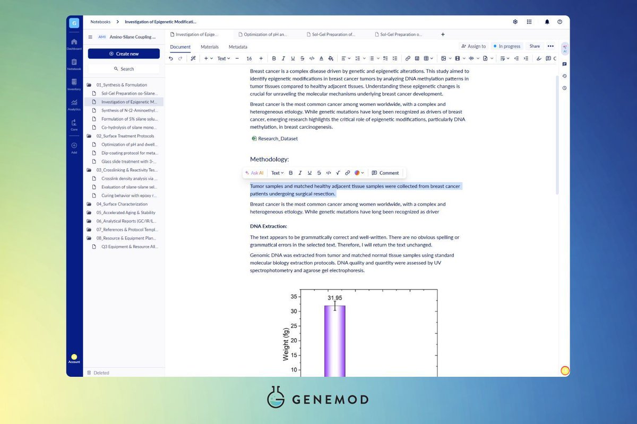The width and height of the screenshot is (637, 424).
Task: Open the numbered list dropdown
Action: (359, 58)
